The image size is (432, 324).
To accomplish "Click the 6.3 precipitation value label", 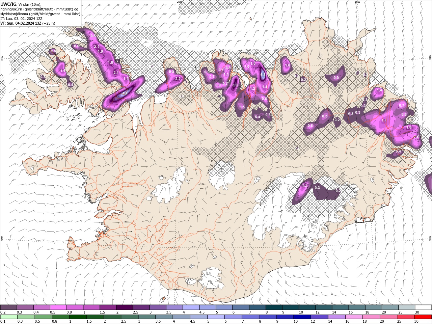I will pos(263,75).
